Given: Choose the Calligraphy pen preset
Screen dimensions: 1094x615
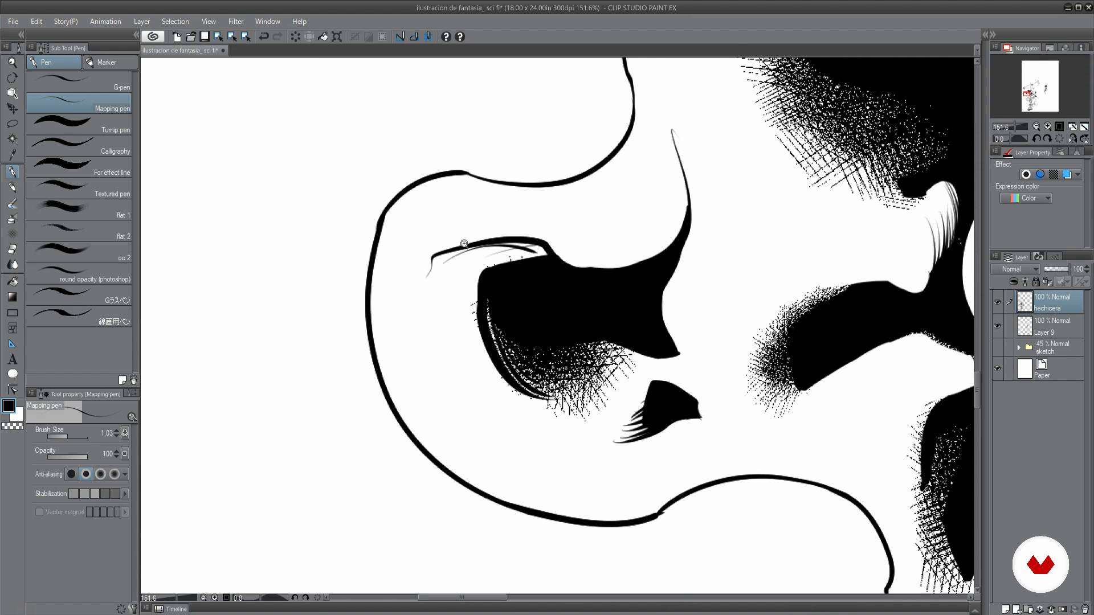Looking at the screenshot, I should (80, 146).
